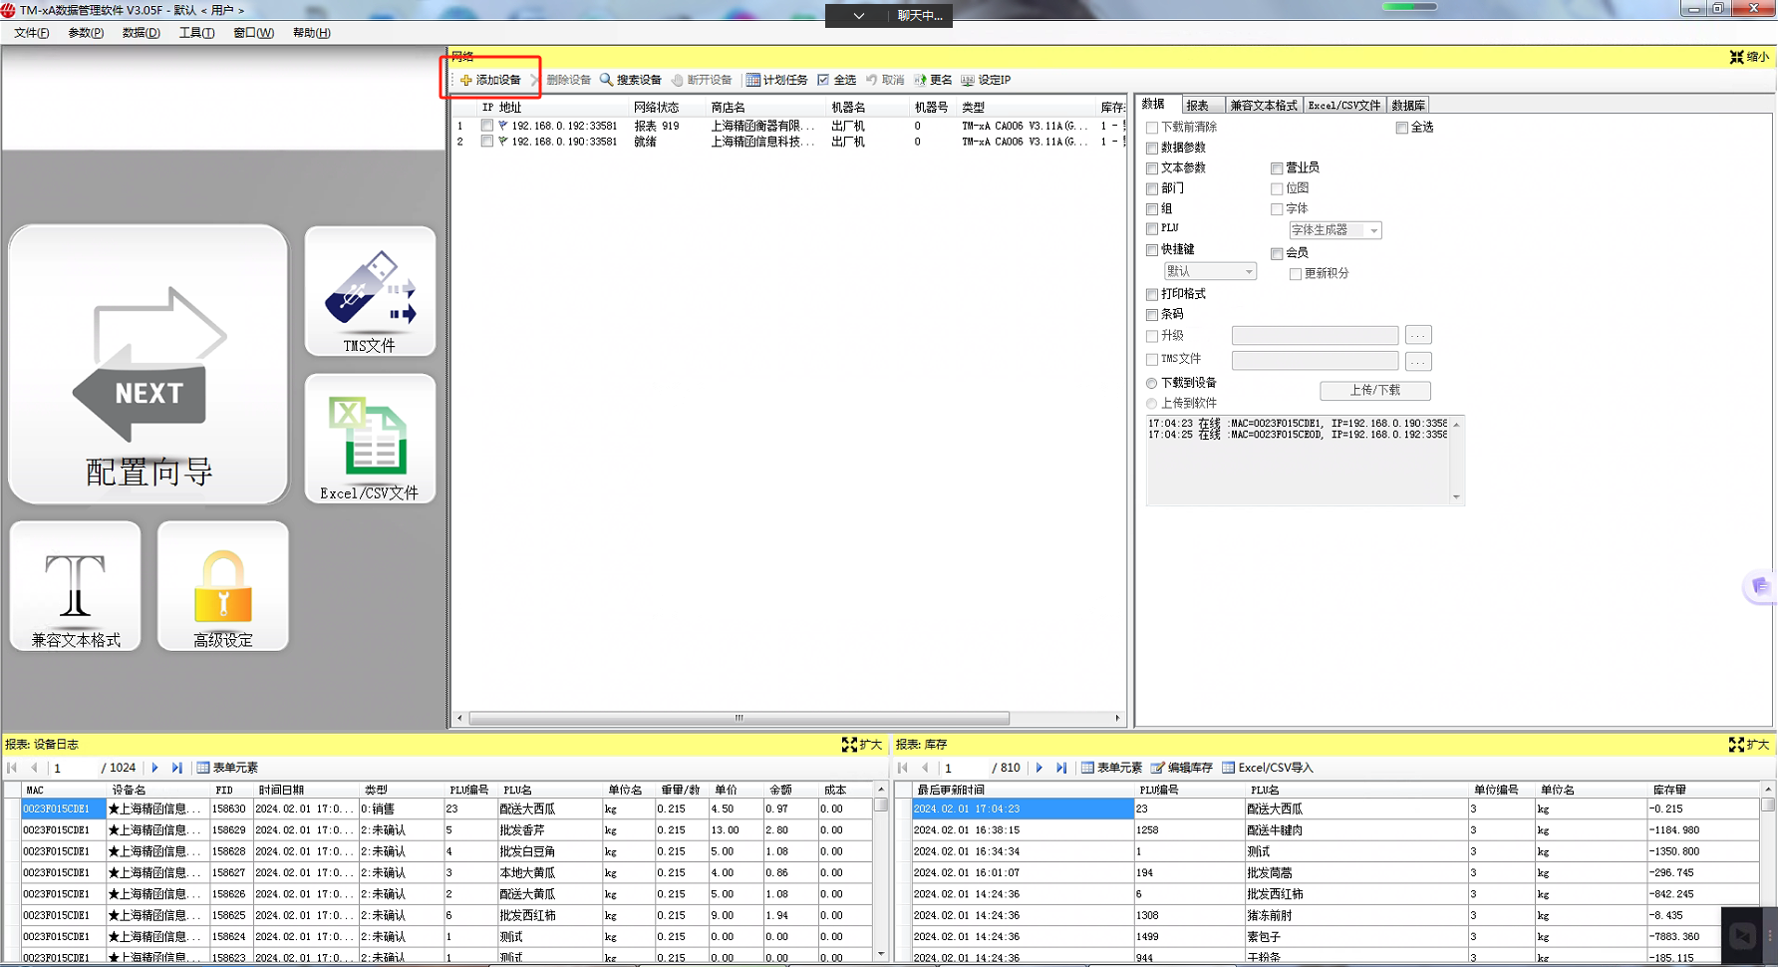Click 缩小 to shrink the network panel
1778x967 pixels.
[x=1750, y=57]
